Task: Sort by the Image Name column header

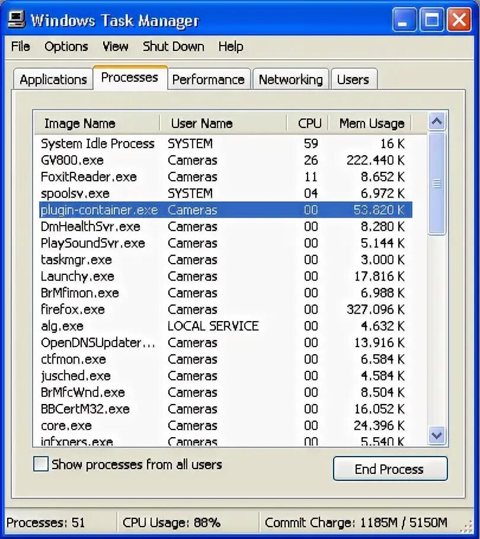Action: point(97,123)
